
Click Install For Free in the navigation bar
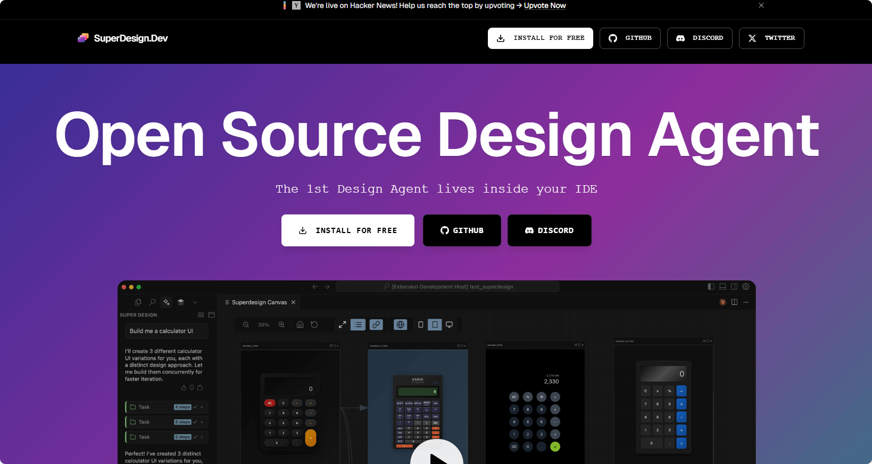click(x=540, y=38)
